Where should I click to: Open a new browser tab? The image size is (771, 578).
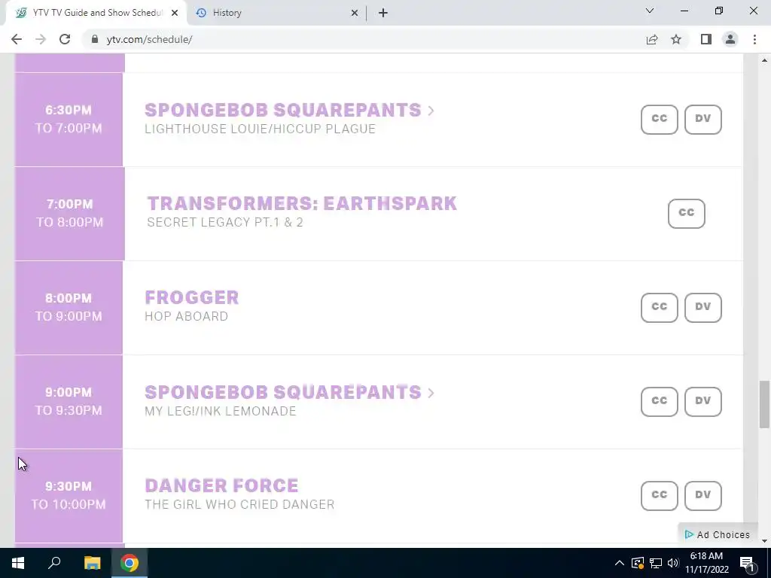(383, 13)
